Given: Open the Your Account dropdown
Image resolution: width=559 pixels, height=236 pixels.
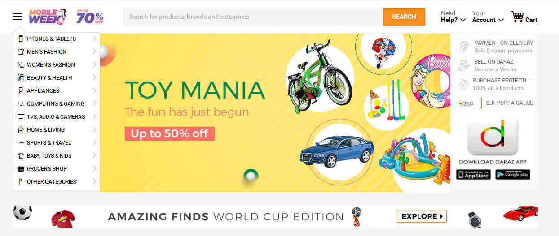Looking at the screenshot, I should point(488,17).
